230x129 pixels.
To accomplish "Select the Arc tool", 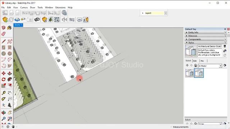I will (x=4, y=59).
